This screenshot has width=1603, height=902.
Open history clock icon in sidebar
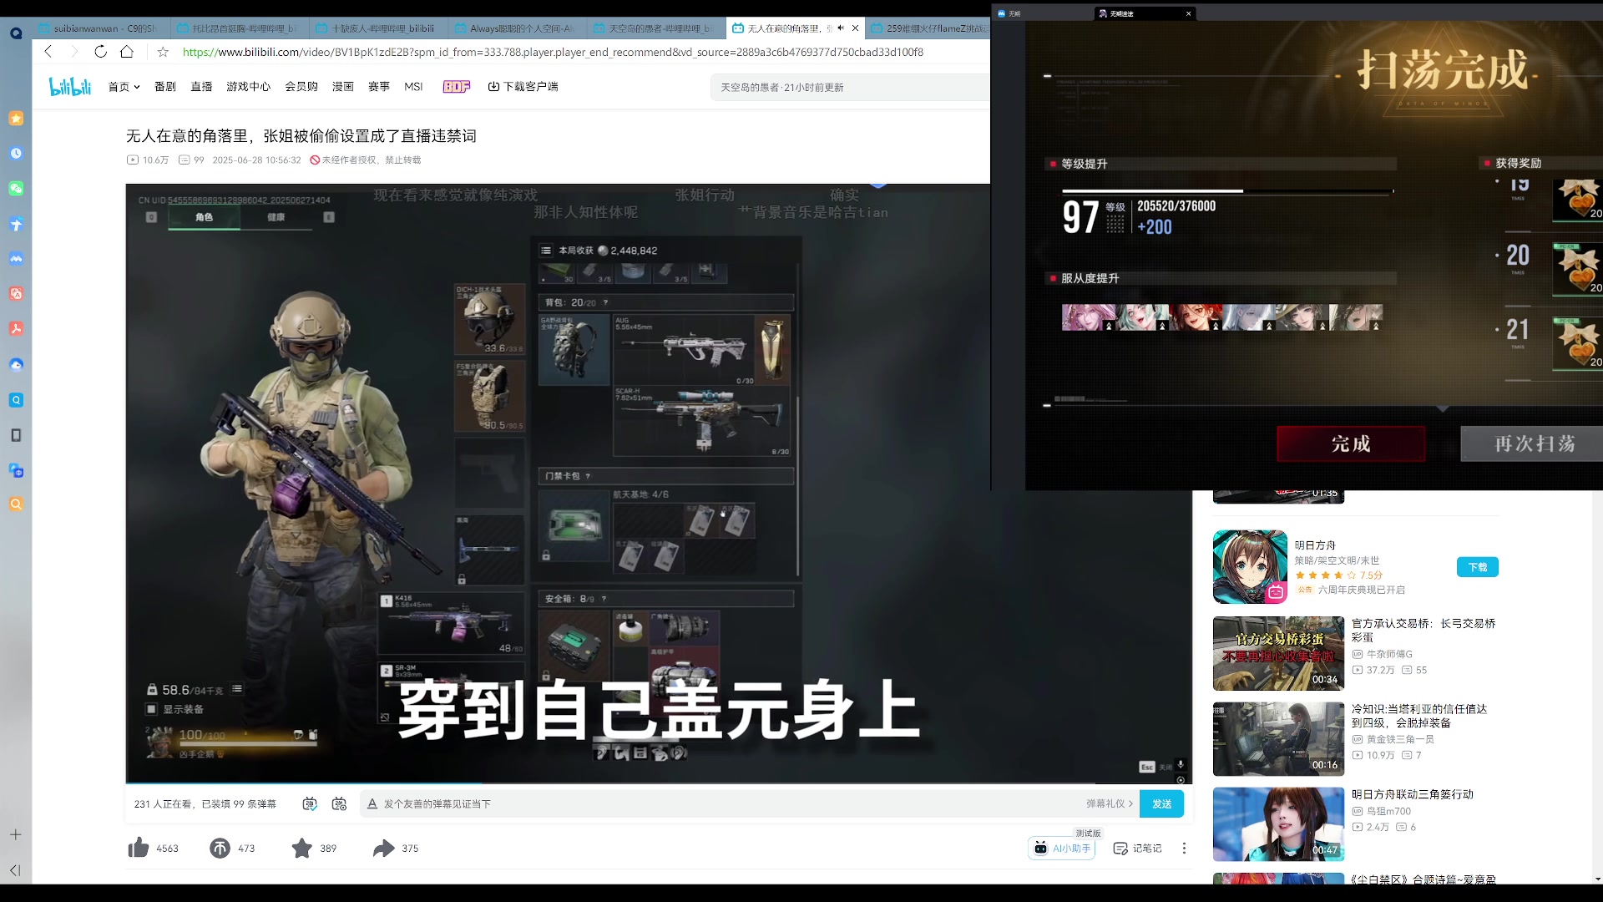(16, 154)
